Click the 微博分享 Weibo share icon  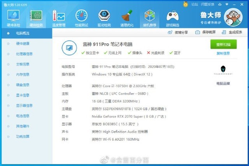170,33
